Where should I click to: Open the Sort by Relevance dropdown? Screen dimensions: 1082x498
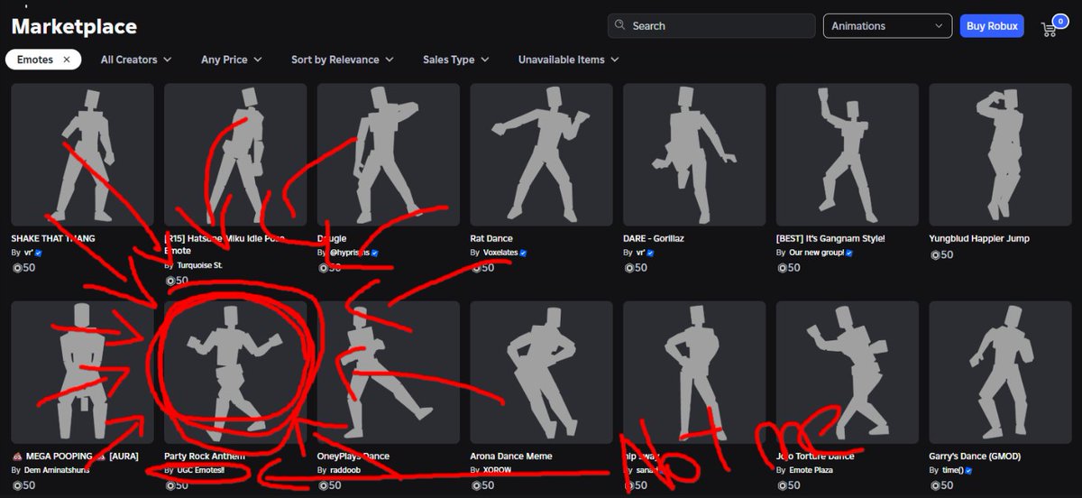(x=342, y=60)
